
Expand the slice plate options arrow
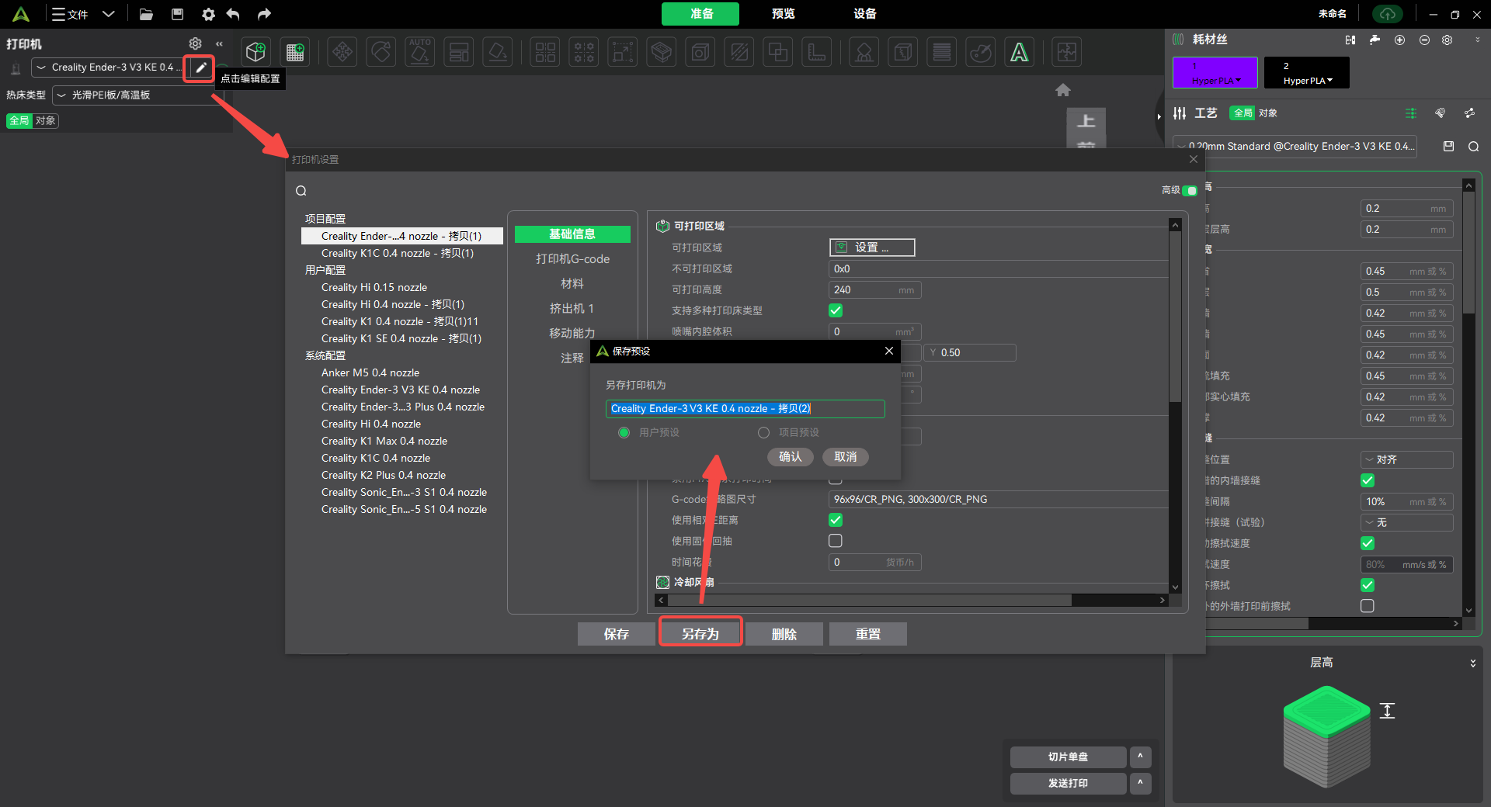[x=1140, y=757]
